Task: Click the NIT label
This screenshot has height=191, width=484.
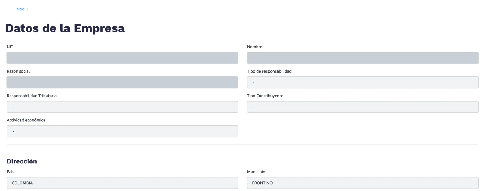Action: 10,47
